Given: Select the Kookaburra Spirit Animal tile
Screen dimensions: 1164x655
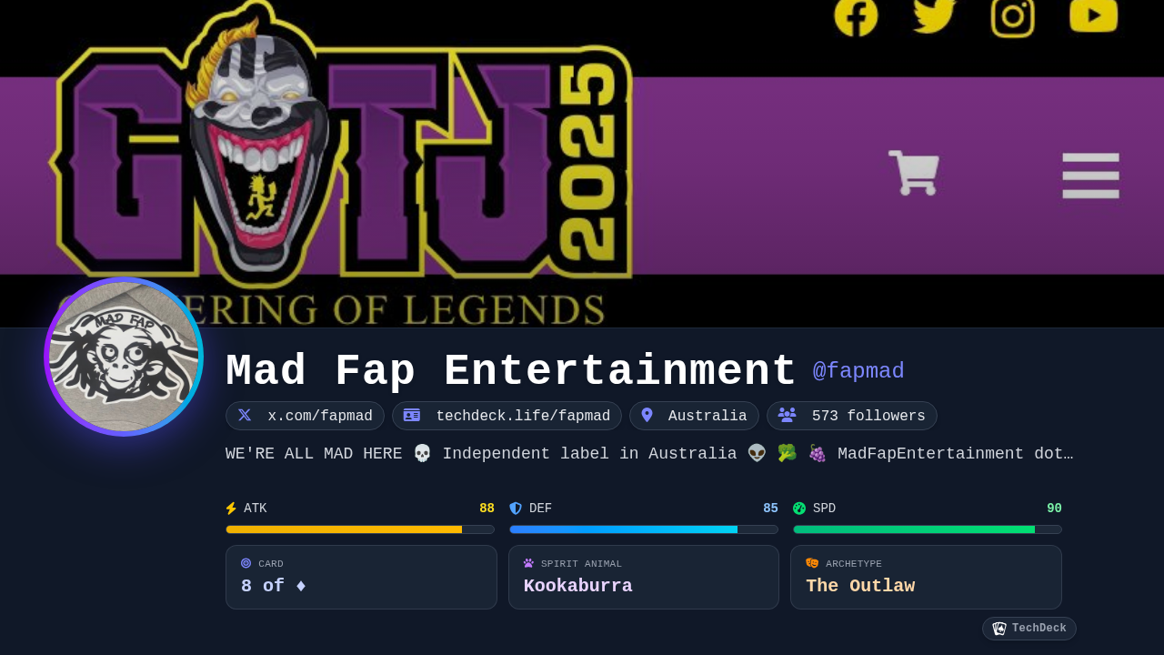Looking at the screenshot, I should (x=644, y=577).
